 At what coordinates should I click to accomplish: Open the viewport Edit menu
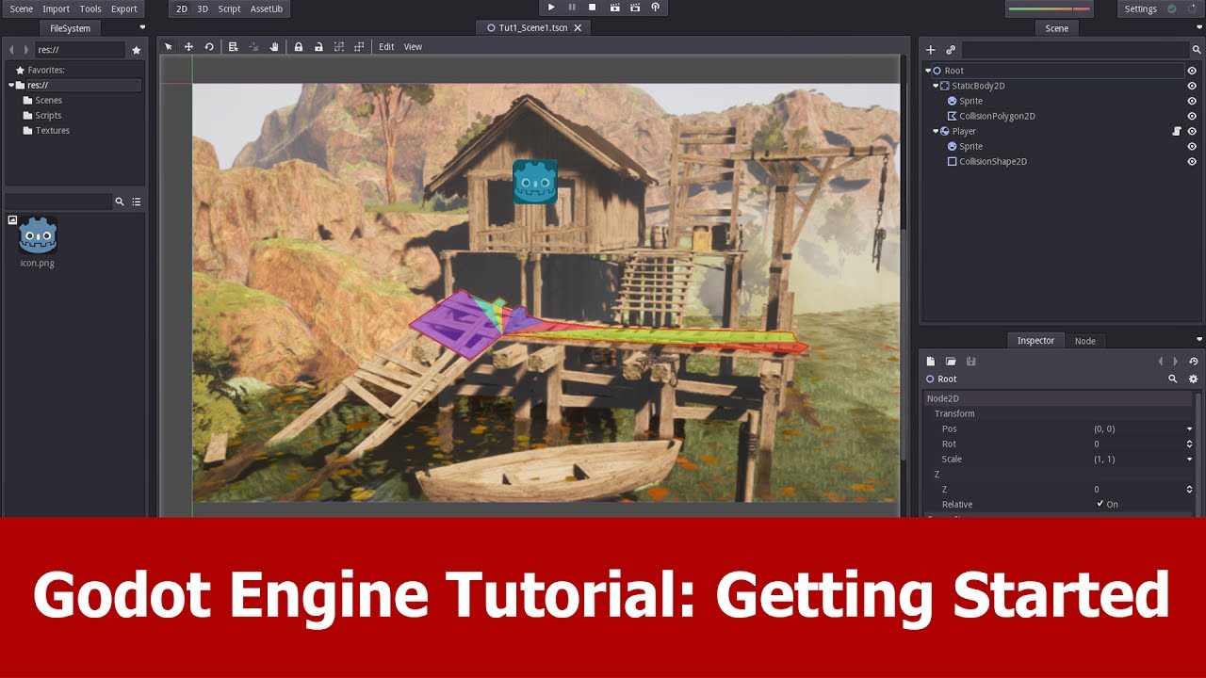[x=386, y=47]
